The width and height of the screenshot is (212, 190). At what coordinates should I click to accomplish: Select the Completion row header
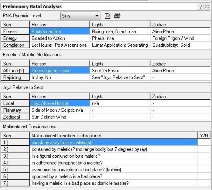(x=15, y=45)
